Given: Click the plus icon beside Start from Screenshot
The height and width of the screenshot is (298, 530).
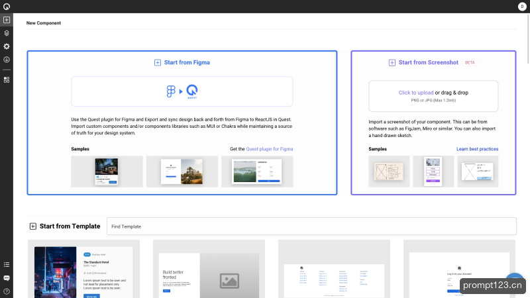Looking at the screenshot, I should 392,62.
